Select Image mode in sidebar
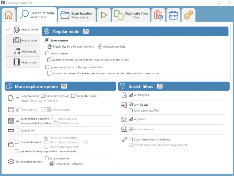 (22, 40)
